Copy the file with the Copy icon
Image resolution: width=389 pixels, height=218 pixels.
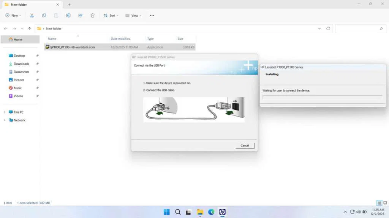coord(44,15)
